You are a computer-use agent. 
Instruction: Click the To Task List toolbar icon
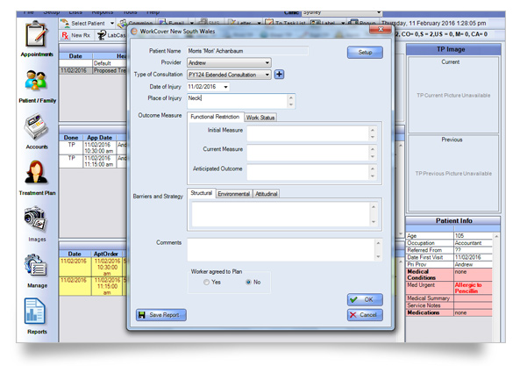[x=269, y=23]
